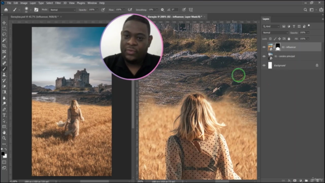Open the workspace switcher button

311,10
